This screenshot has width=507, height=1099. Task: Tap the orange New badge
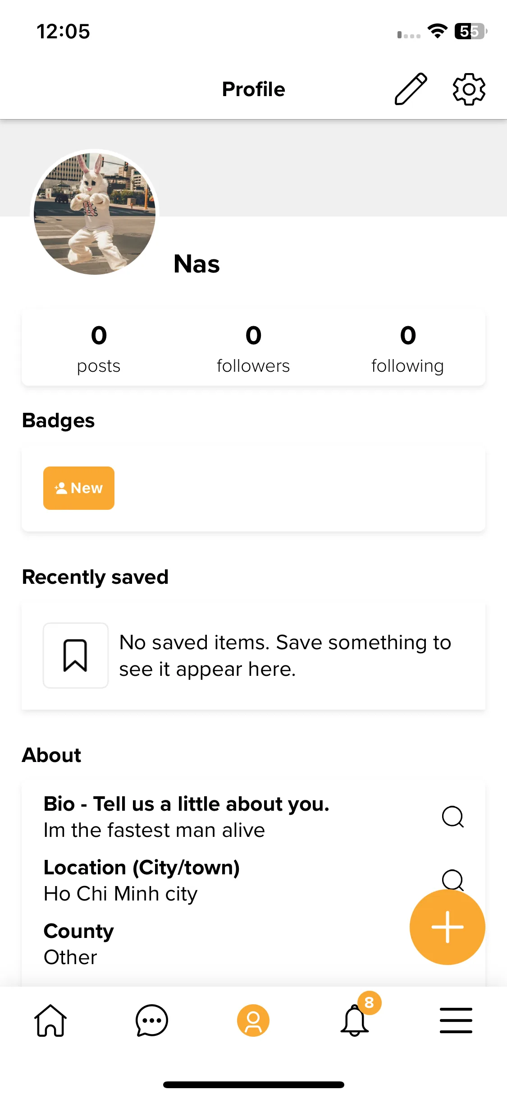click(79, 488)
